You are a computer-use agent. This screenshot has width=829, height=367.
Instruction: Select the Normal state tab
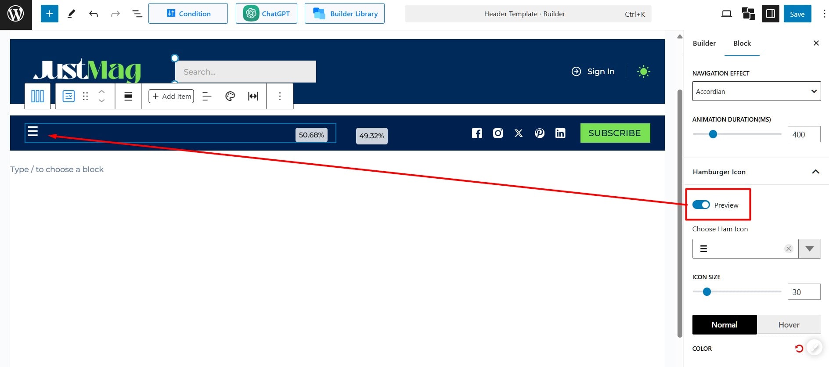(x=724, y=325)
